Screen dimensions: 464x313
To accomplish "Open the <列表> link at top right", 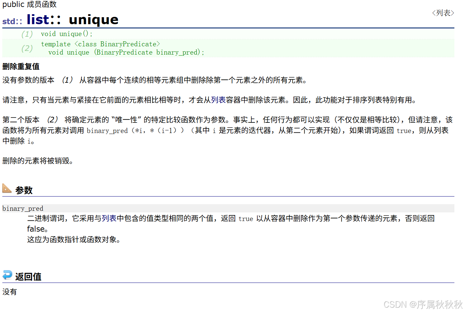I will (443, 13).
